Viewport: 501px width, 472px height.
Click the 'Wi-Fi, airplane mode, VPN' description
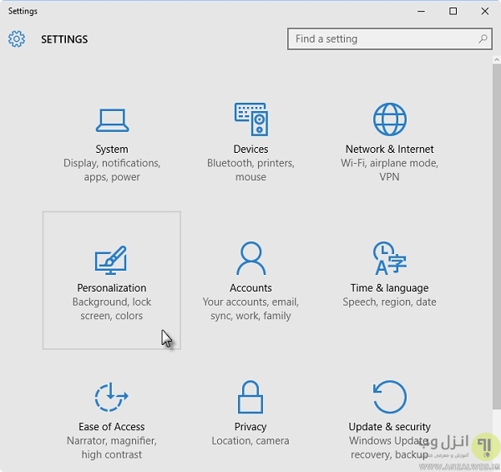[x=389, y=170]
